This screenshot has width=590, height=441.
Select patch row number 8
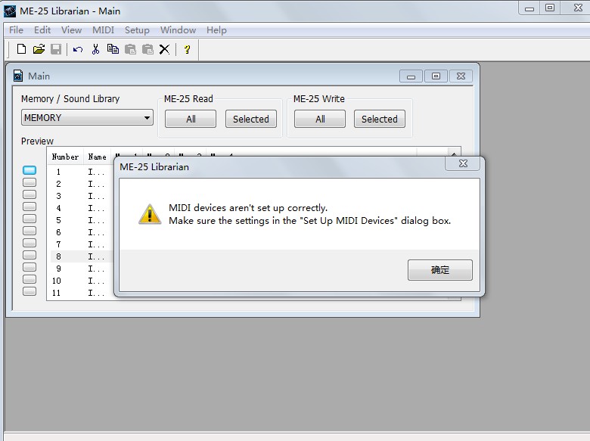(82, 256)
